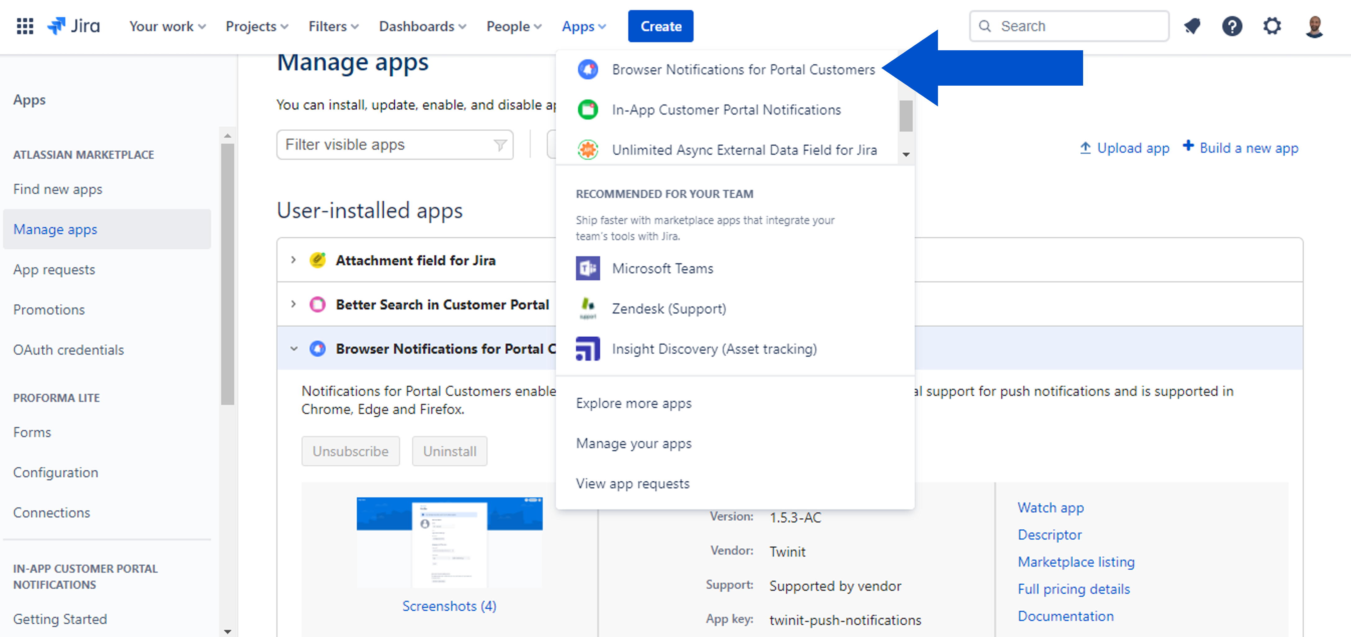1351x637 pixels.
Task: Click the Jira logo
Action: [x=74, y=26]
